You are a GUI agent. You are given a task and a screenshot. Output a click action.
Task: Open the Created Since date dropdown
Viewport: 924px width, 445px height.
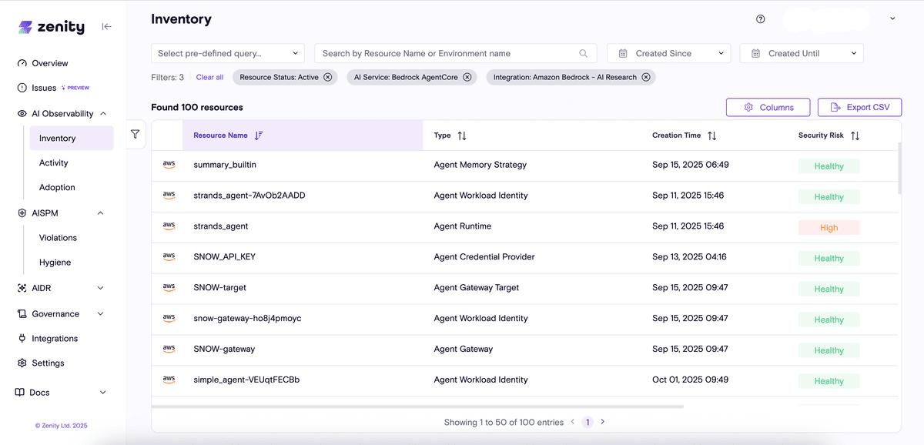pyautogui.click(x=668, y=53)
